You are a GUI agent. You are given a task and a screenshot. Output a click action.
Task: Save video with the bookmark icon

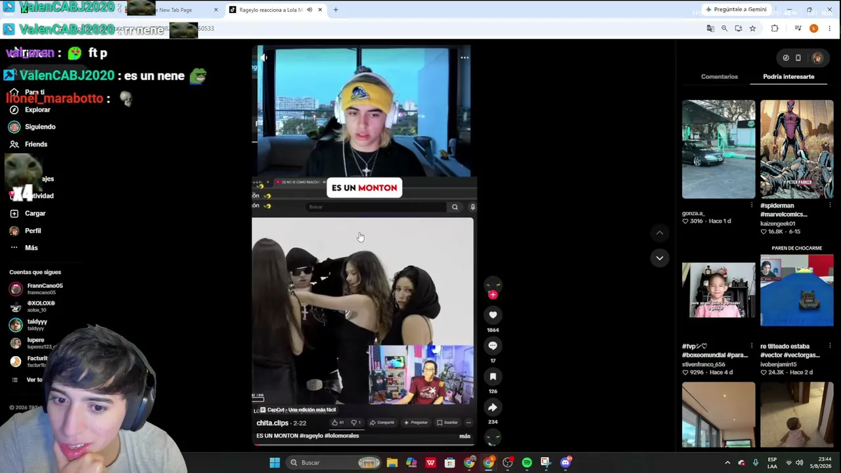pyautogui.click(x=493, y=376)
